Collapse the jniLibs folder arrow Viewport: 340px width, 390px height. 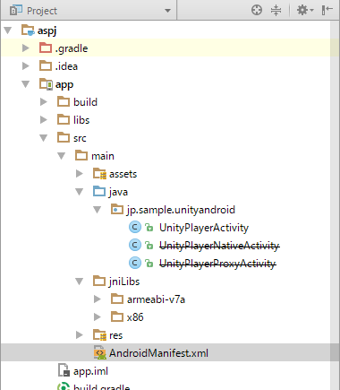click(80, 282)
